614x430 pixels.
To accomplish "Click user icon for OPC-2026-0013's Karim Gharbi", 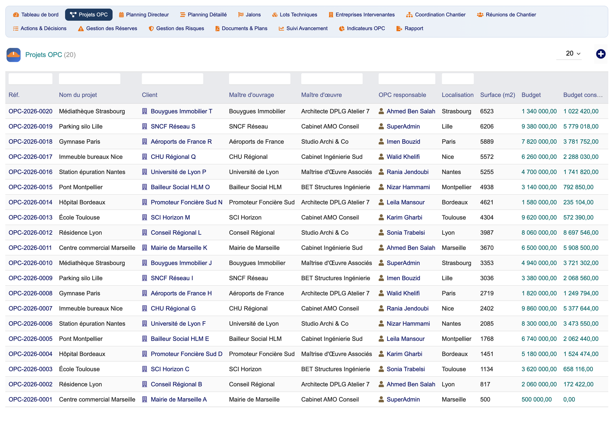I will coord(381,217).
